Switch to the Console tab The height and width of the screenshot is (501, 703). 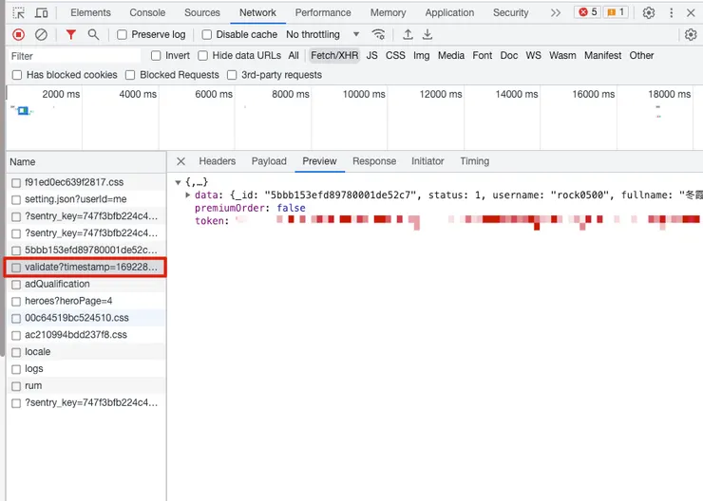(147, 13)
